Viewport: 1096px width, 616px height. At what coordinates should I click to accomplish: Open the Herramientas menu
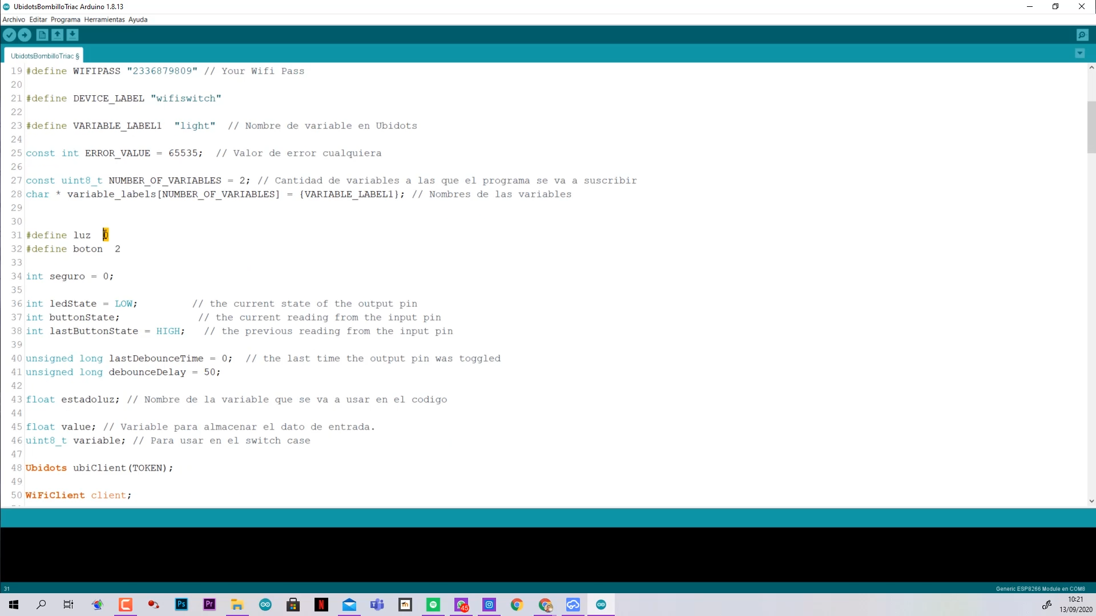pos(104,19)
